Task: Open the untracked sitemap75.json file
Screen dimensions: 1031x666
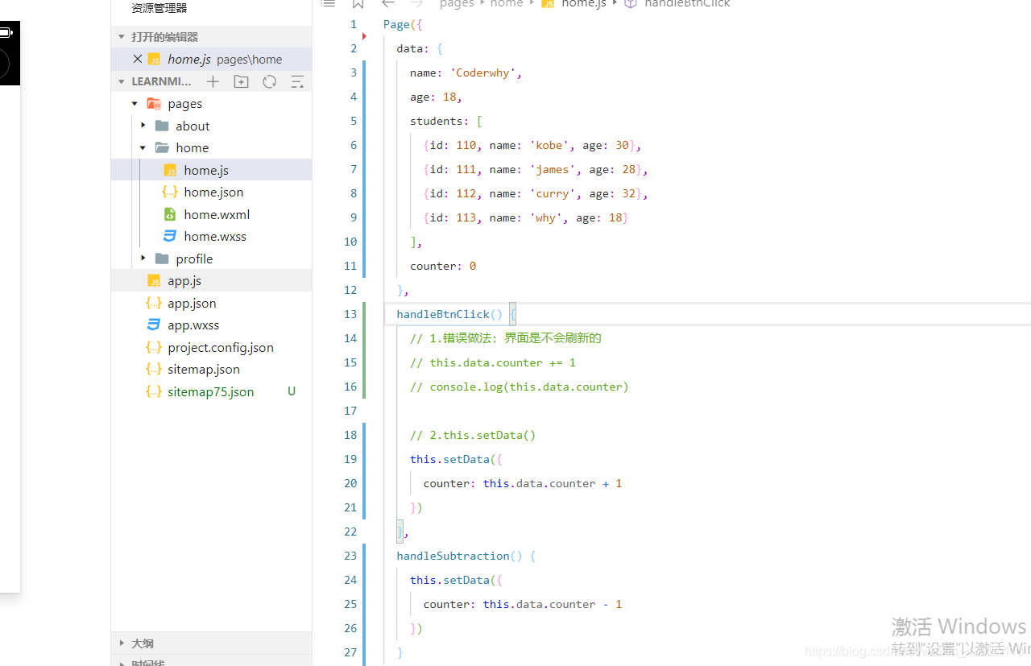Action: [x=211, y=391]
